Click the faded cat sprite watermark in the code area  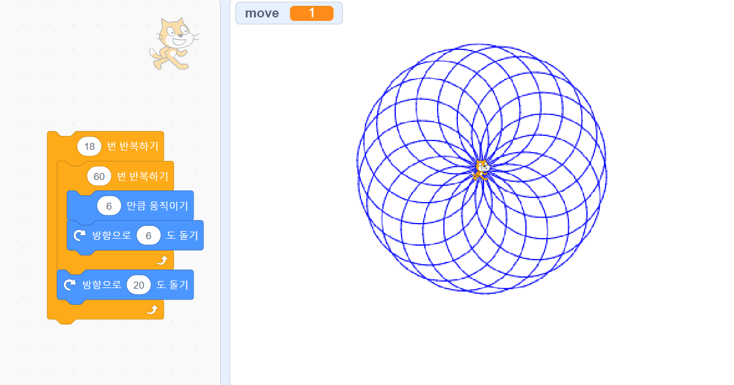pyautogui.click(x=173, y=44)
